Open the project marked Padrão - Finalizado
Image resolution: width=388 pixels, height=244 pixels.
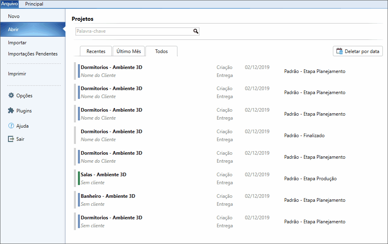click(111, 132)
